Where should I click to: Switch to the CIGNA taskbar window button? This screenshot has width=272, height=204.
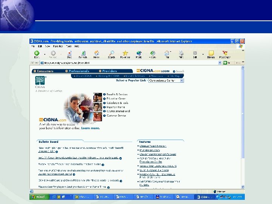coord(205,197)
